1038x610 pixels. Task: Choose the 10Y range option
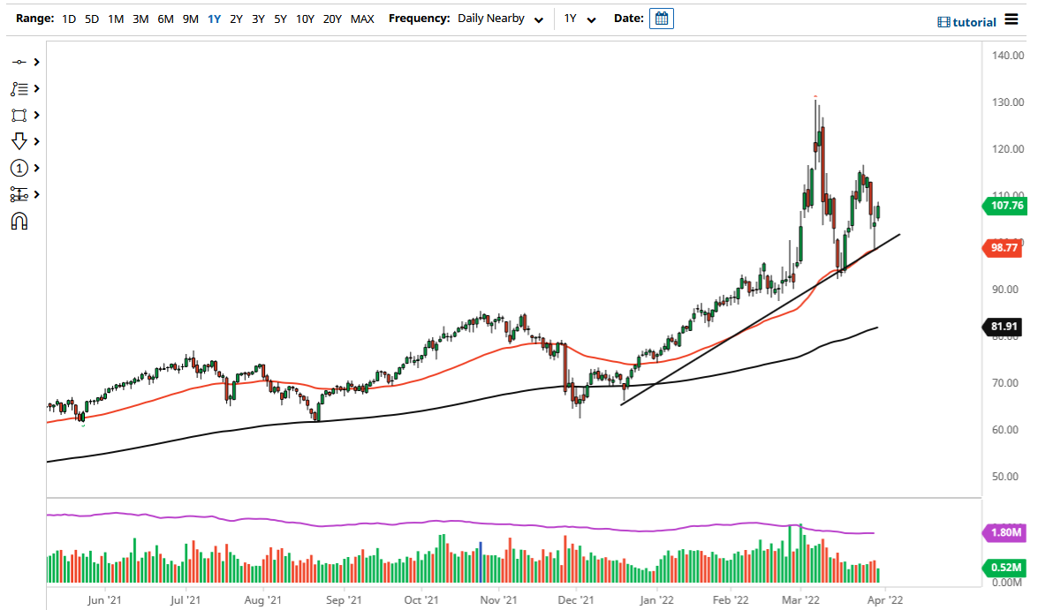[305, 18]
